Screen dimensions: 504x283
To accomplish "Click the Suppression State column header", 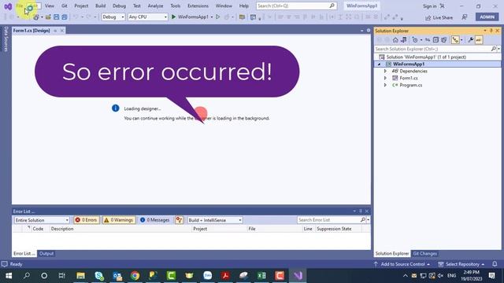I will point(334,229).
